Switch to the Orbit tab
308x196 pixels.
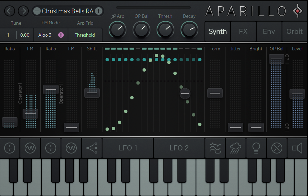[294, 32]
